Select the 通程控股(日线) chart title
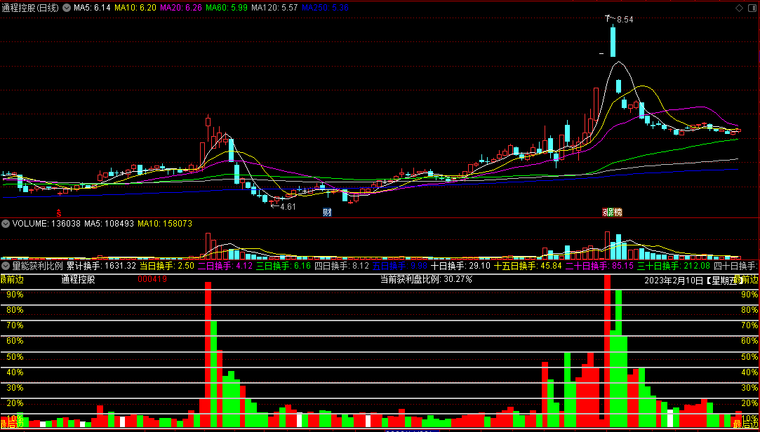Image resolution: width=760 pixels, height=432 pixels. point(30,8)
